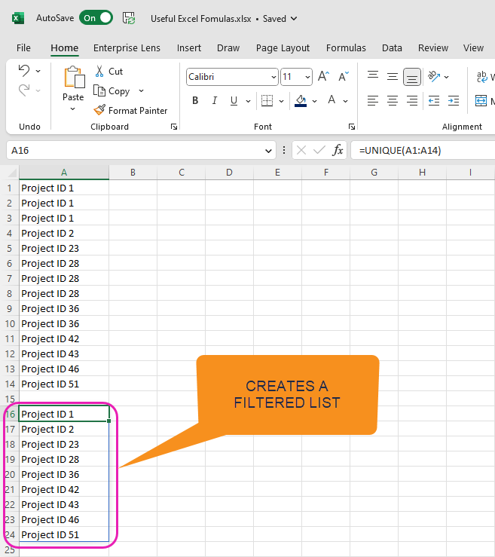Toggle Bold formatting
The height and width of the screenshot is (557, 495).
coord(195,101)
